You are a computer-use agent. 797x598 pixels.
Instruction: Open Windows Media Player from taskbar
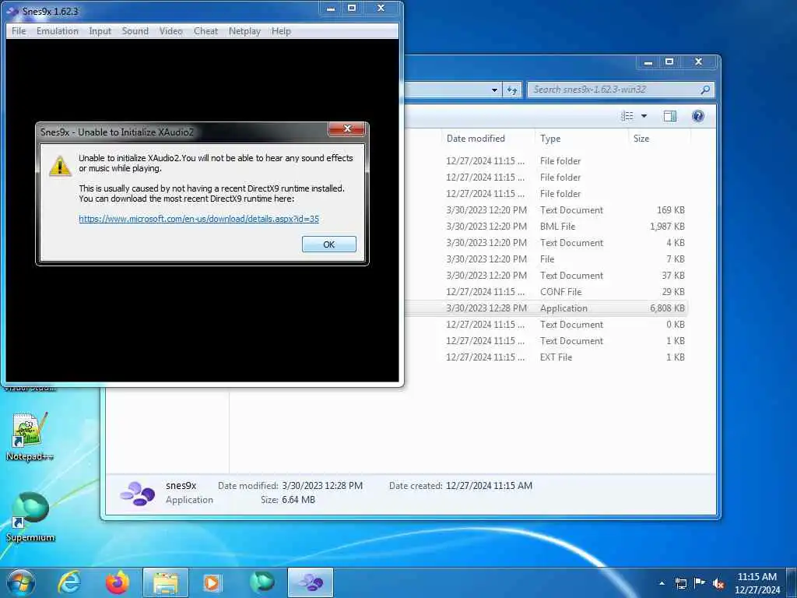pyautogui.click(x=212, y=582)
